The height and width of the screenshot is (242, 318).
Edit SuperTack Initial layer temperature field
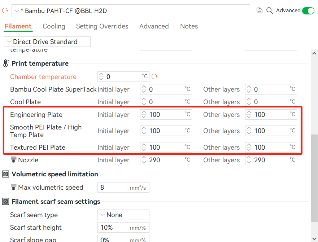coord(166,89)
